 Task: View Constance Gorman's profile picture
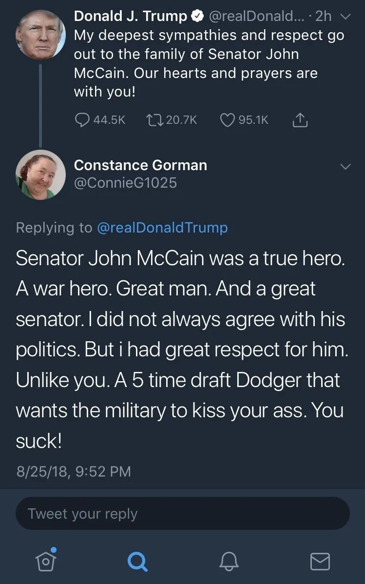click(40, 175)
